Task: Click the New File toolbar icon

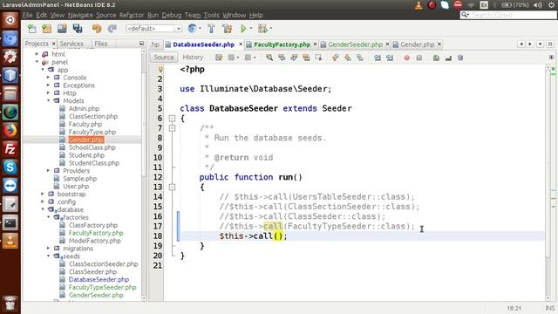Action: 31,29
